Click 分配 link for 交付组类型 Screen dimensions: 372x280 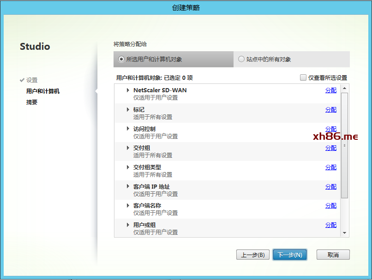(330, 167)
